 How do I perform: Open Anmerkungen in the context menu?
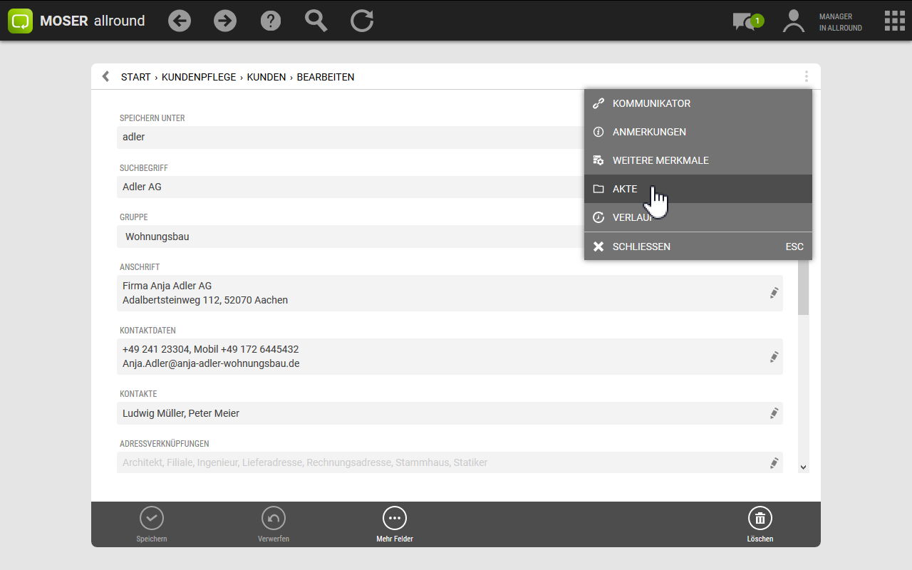pos(649,132)
